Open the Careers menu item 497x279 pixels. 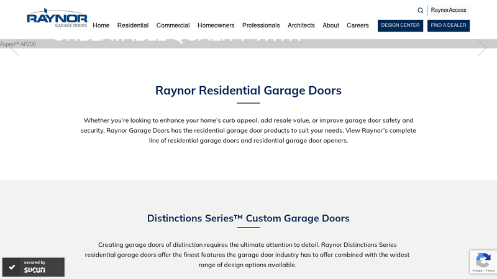click(x=358, y=25)
